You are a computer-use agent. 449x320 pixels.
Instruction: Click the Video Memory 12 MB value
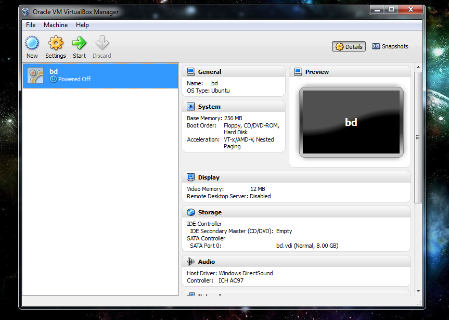point(258,189)
